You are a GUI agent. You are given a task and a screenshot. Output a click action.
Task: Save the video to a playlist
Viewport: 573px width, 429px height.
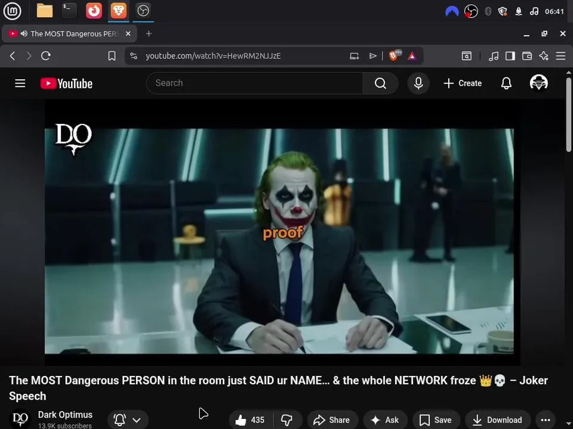[436, 420]
